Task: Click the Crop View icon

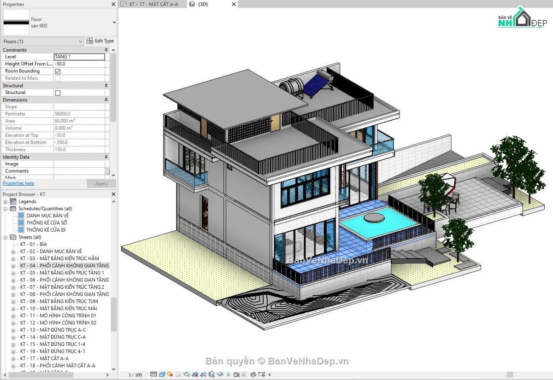Action: (x=195, y=375)
